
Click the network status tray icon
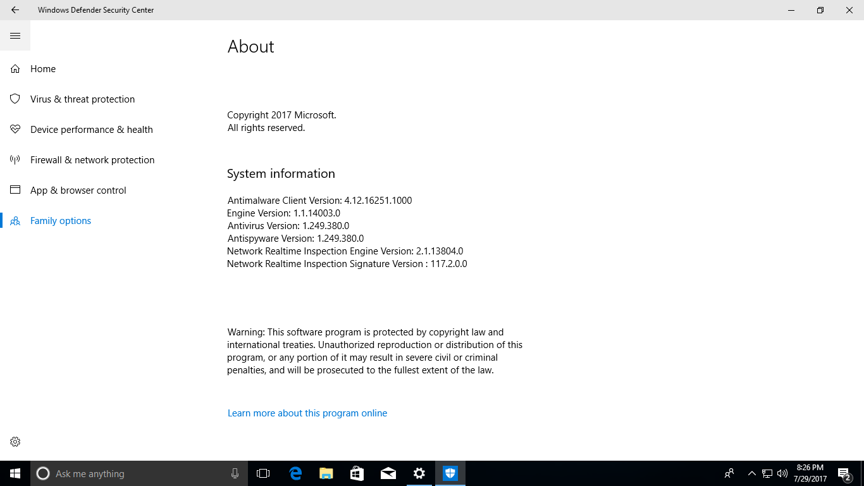click(767, 473)
